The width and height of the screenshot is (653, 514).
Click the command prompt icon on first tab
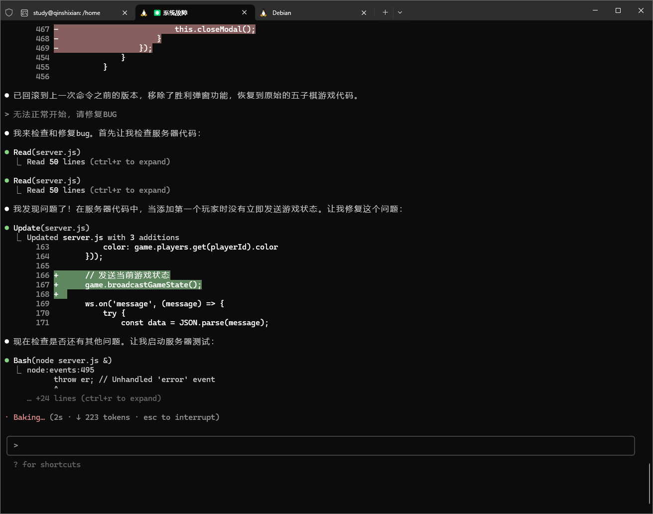point(24,13)
